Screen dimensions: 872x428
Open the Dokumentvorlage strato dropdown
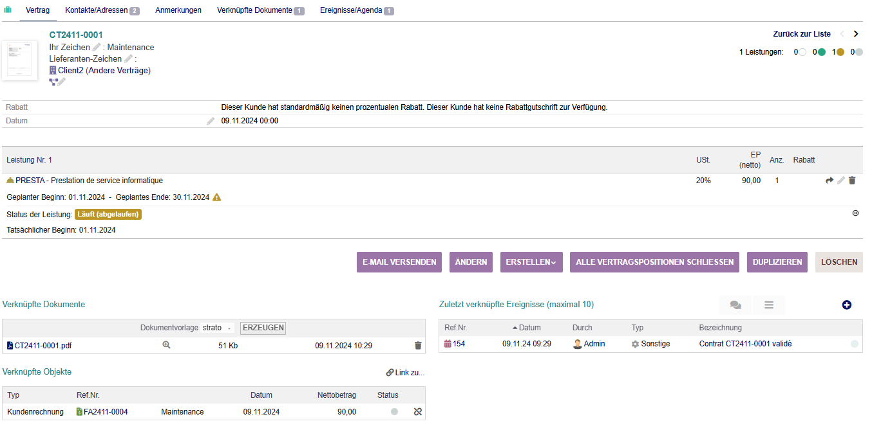point(217,328)
